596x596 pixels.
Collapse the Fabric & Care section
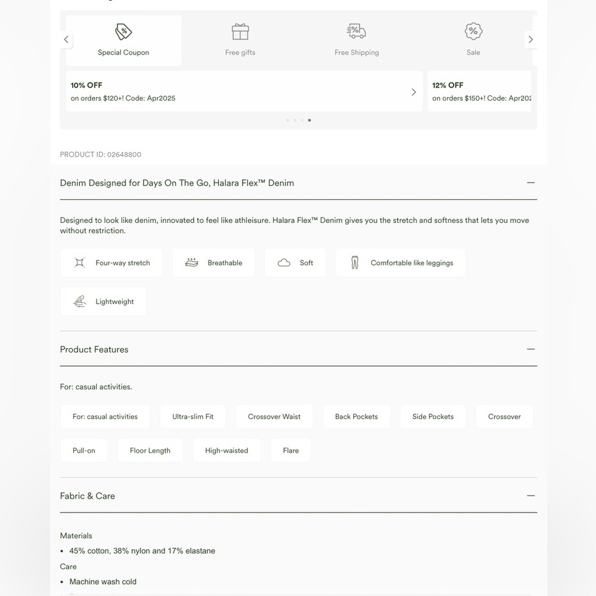tap(530, 496)
